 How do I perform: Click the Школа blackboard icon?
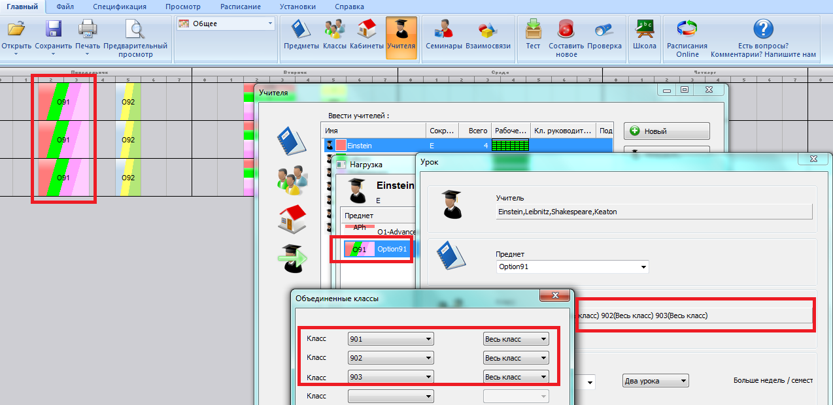[644, 29]
